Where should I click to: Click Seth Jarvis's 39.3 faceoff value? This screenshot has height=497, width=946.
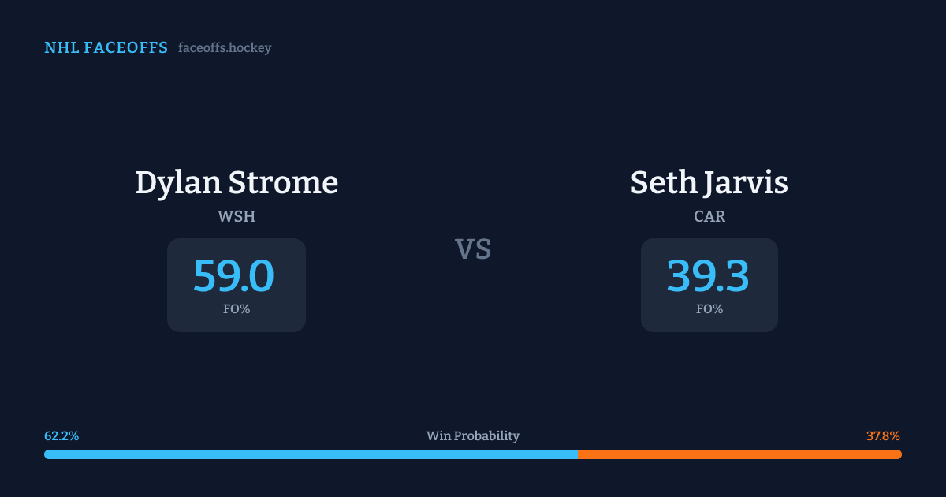coord(708,276)
